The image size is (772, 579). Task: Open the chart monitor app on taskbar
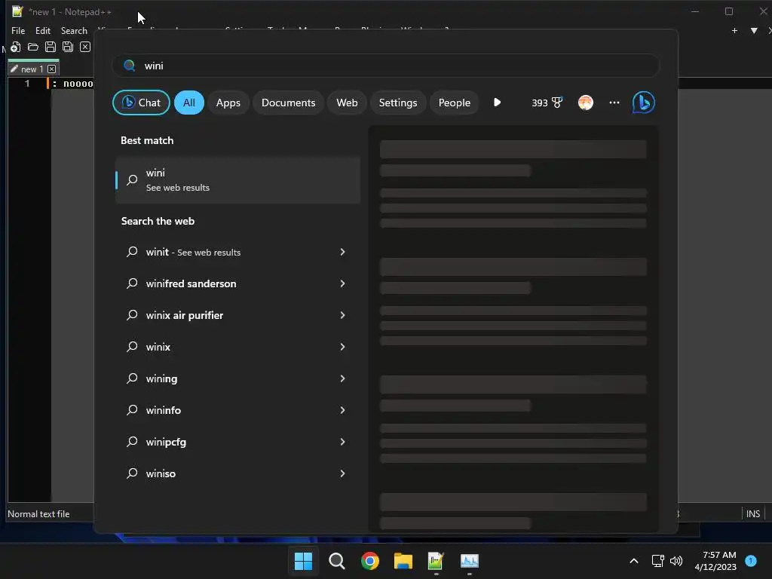coord(469,561)
